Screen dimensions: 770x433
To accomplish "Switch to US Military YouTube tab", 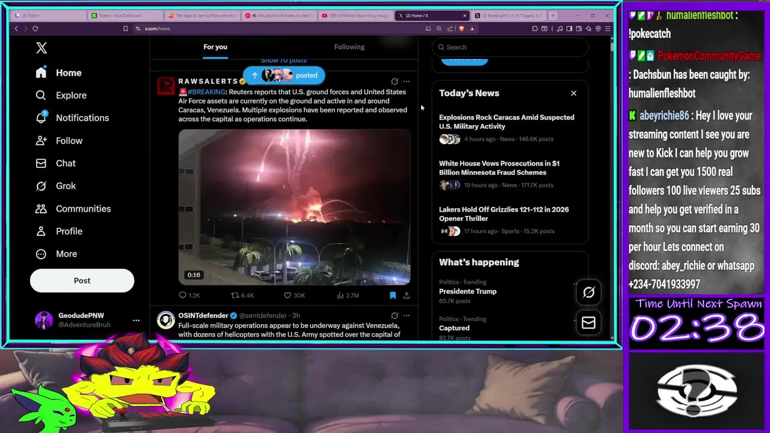I will 356,15.
